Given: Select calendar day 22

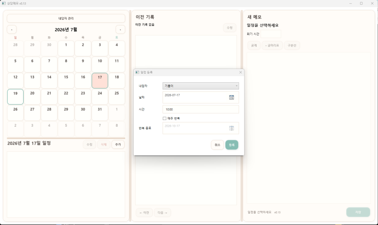Looking at the screenshot, I should (66, 97).
